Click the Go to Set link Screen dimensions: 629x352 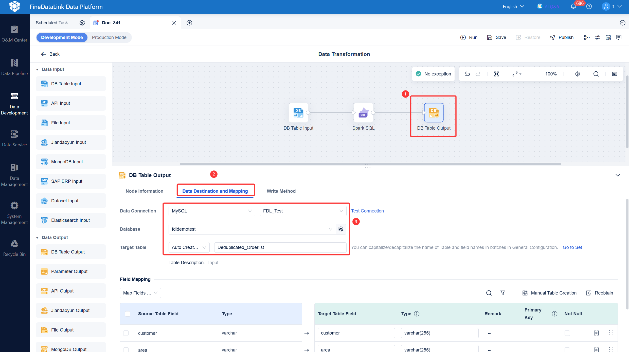click(572, 247)
